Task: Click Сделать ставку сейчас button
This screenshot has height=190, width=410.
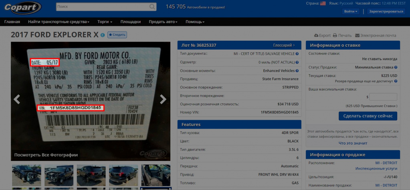Action: point(368,116)
